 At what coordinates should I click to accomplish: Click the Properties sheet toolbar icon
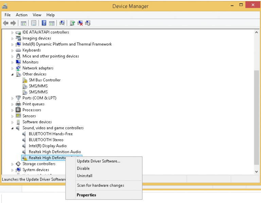click(x=34, y=23)
